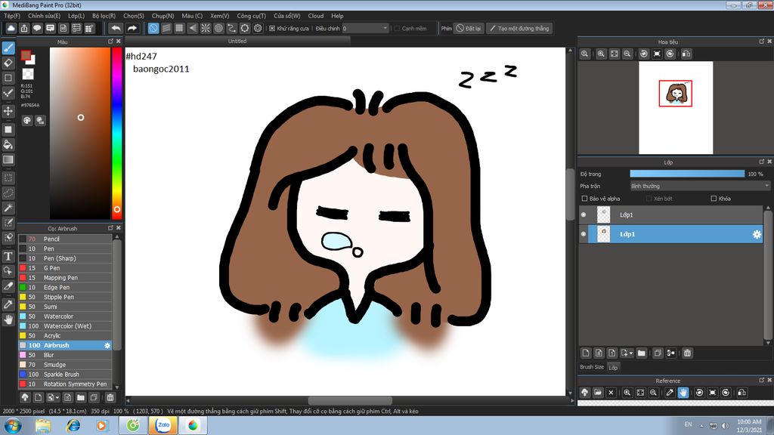The image size is (774, 435).
Task: Open the color palette icon in Color panel
Action: point(27,120)
